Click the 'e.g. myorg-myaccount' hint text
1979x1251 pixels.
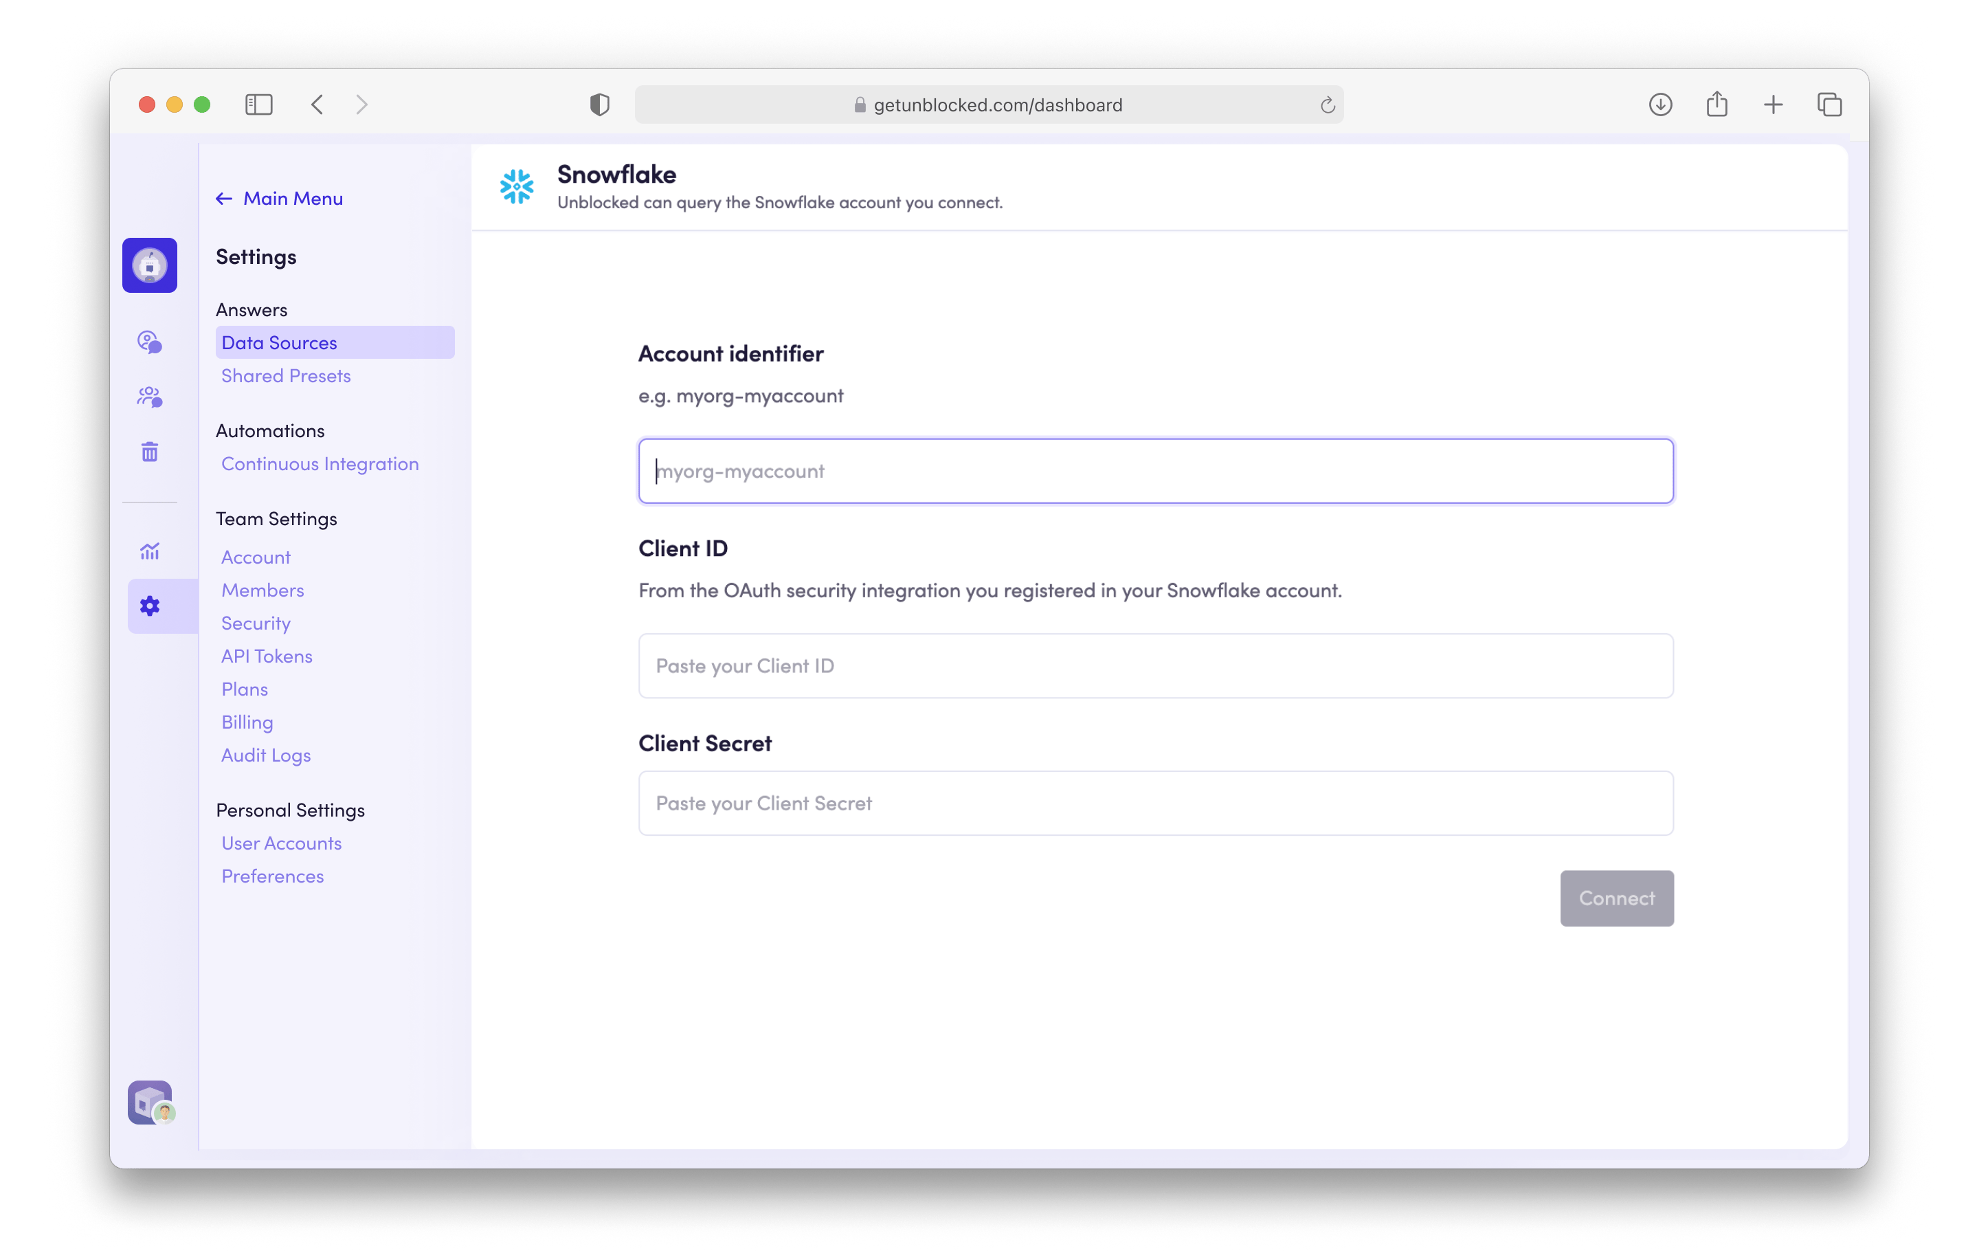click(741, 396)
